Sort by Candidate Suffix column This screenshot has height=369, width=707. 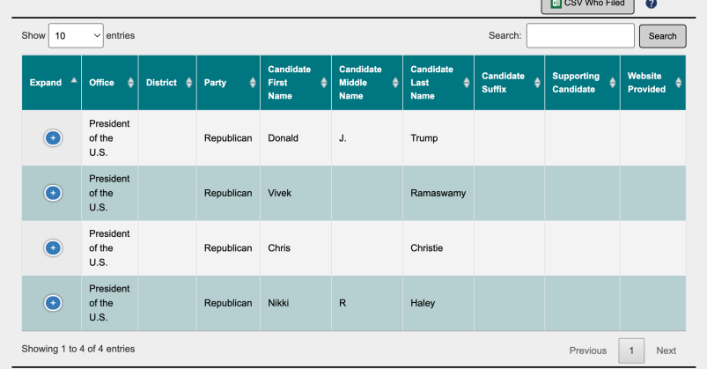tap(509, 83)
